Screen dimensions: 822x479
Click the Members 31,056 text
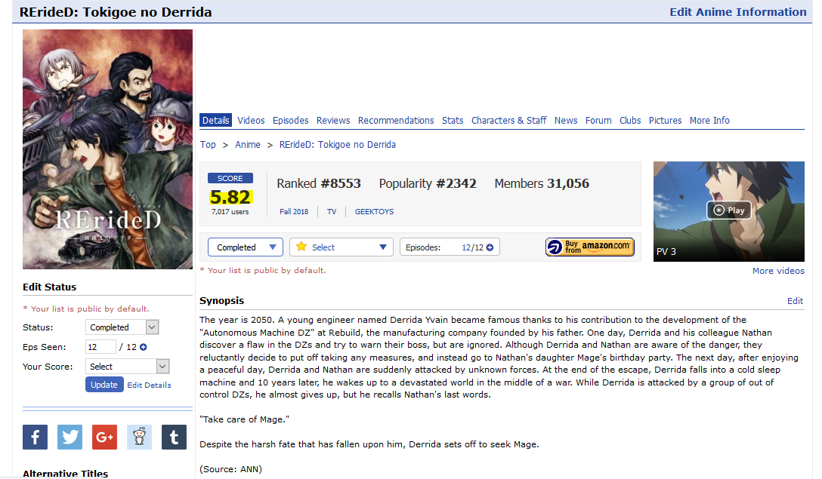pyautogui.click(x=542, y=184)
